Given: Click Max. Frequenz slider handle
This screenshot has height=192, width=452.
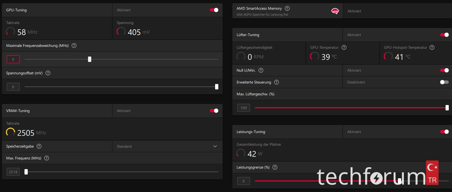Looking at the screenshot, I should [26, 172].
